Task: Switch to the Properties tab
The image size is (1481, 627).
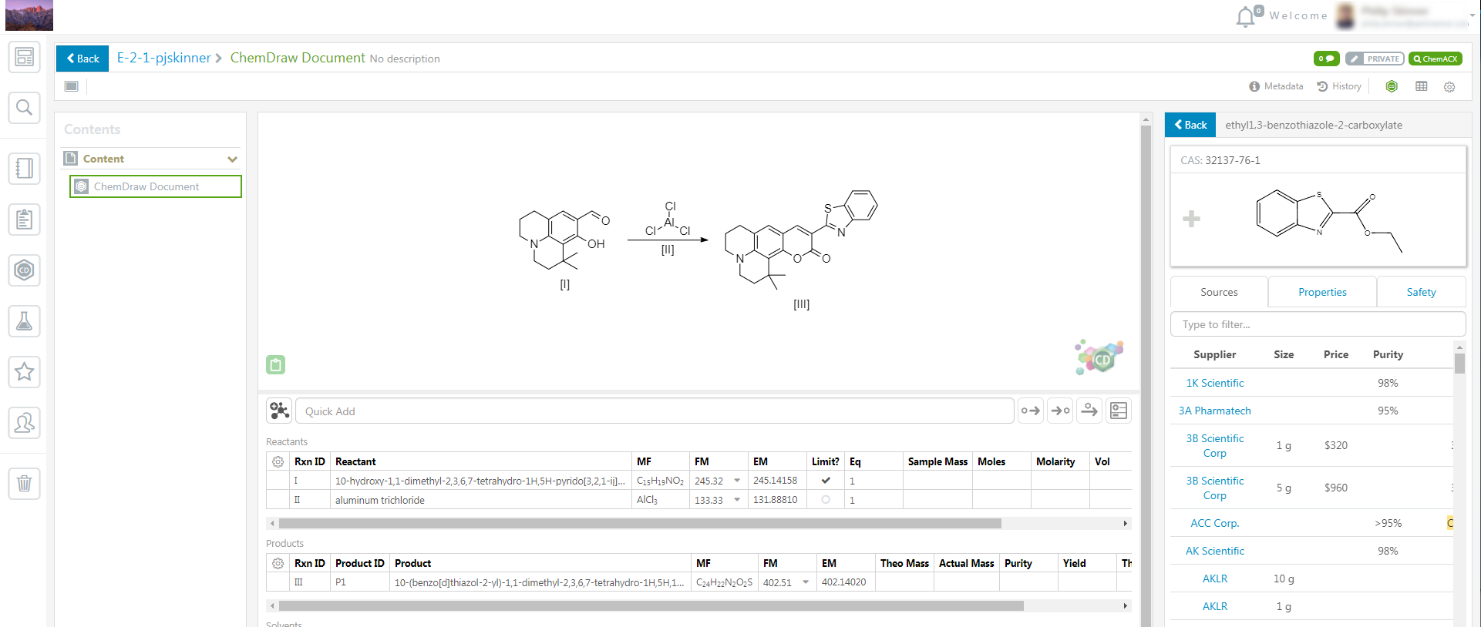Action: [1322, 292]
